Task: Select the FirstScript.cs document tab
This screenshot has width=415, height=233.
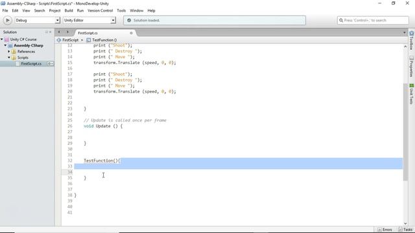Action: coord(104,33)
